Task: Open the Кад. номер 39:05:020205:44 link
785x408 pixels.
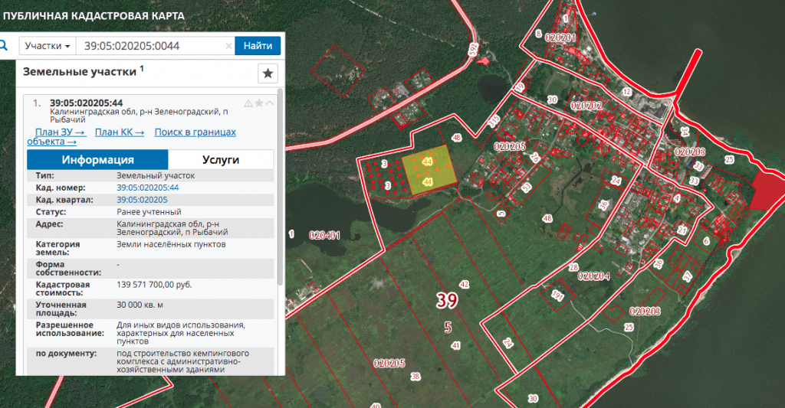Action: [147, 188]
